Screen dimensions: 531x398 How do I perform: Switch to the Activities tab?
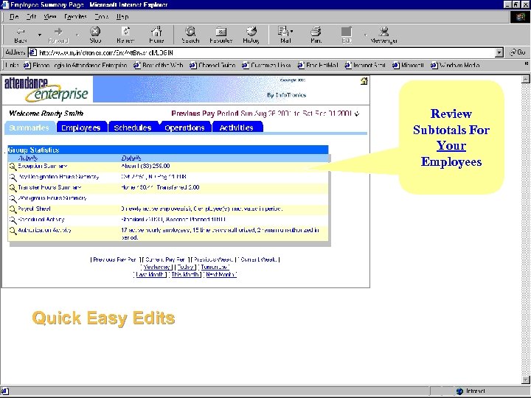[237, 128]
